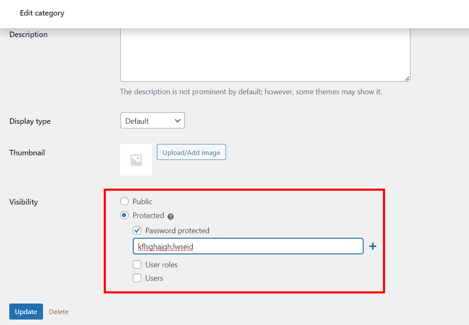Image resolution: width=469 pixels, height=325 pixels.
Task: Select the Protected visibility radio button
Action: click(124, 215)
